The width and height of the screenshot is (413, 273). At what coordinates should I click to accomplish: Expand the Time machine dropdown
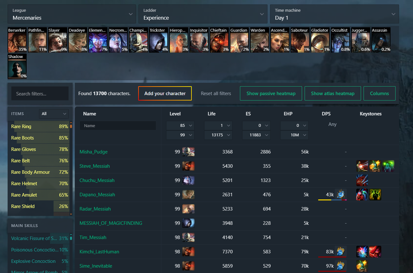334,14
